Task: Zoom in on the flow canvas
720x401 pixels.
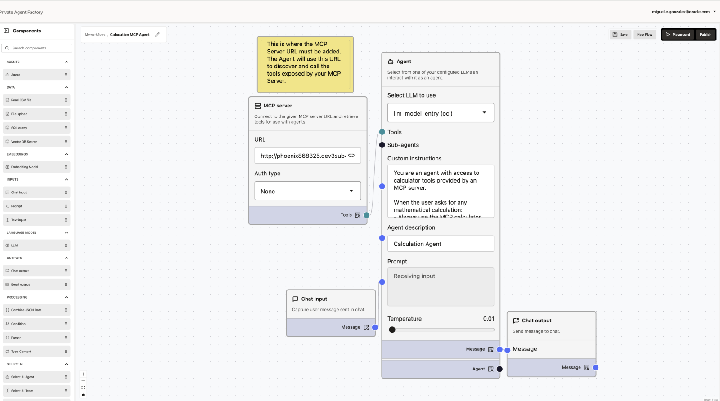Action: [83, 374]
